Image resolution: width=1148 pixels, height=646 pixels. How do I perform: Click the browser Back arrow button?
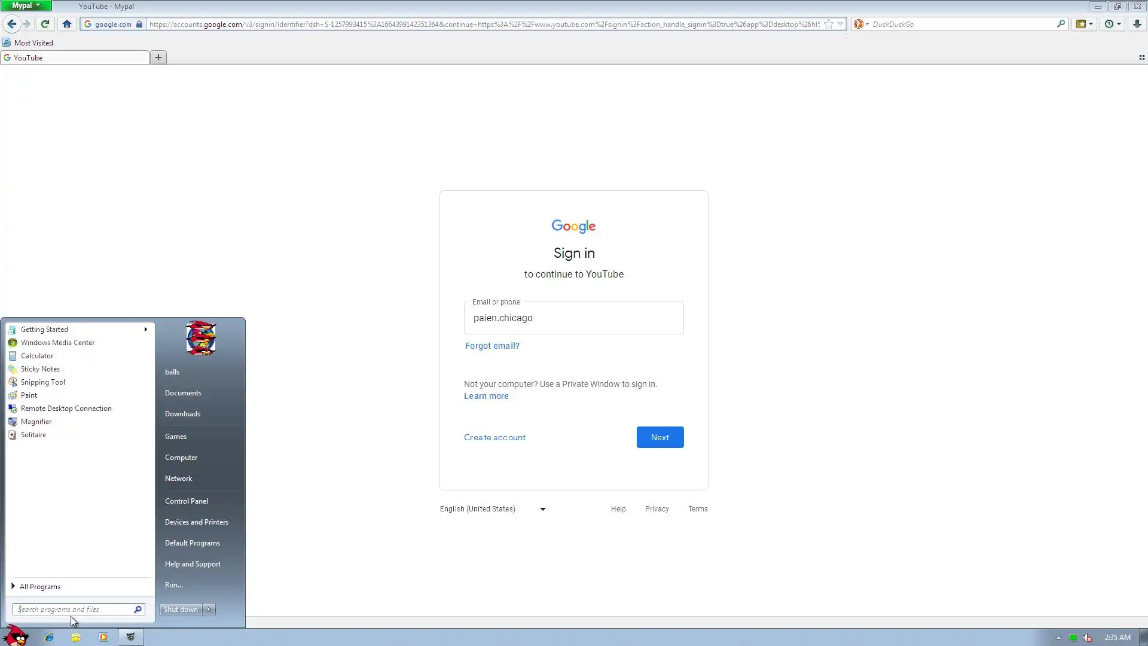point(11,24)
